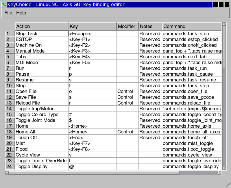Open the Help menu
The image size is (231, 188).
[x=21, y=13]
